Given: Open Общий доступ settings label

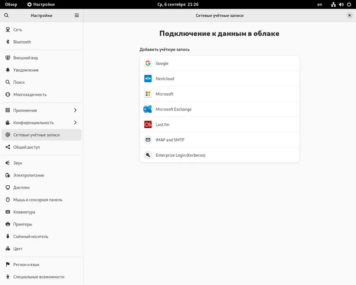Looking at the screenshot, I should coord(26,147).
